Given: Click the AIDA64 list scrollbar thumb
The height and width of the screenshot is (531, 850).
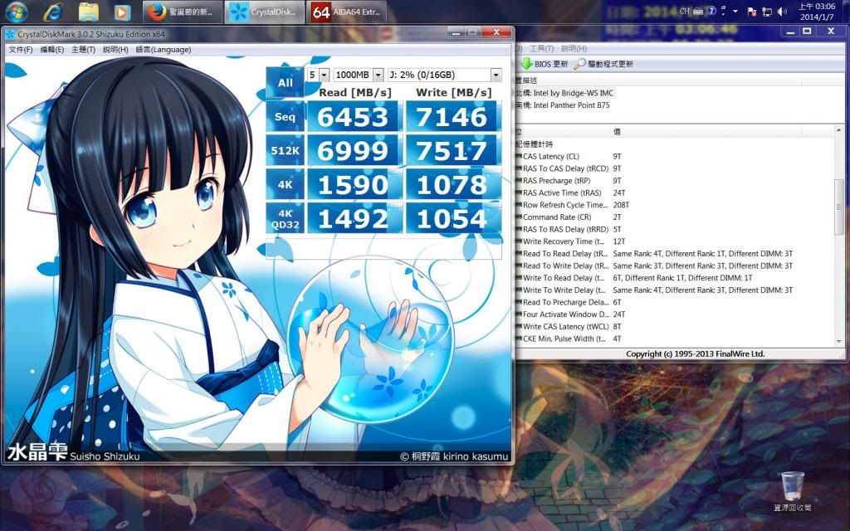Looking at the screenshot, I should 839,207.
